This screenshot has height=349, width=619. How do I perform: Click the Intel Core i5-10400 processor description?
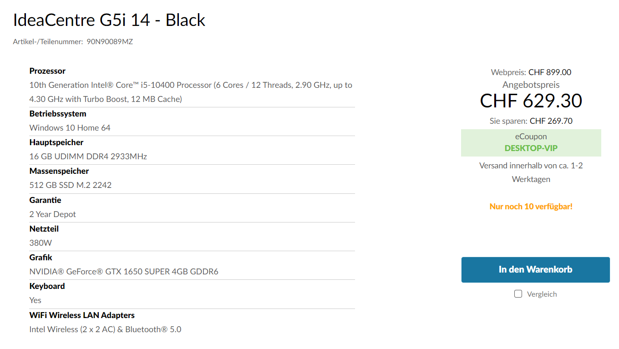tap(190, 85)
